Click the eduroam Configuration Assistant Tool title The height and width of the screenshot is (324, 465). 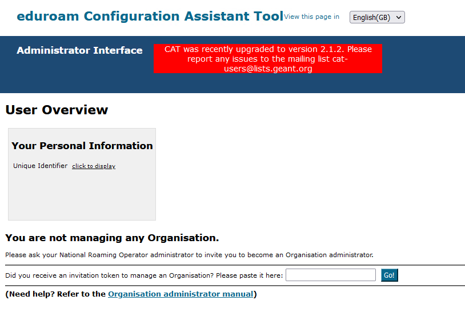point(150,17)
